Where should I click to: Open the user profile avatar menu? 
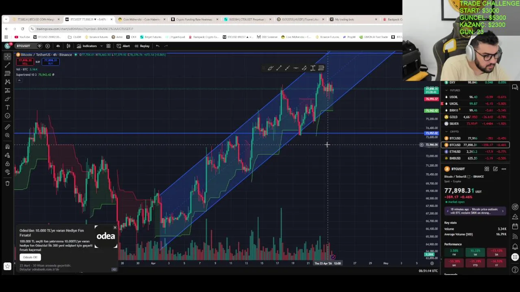pos(7,46)
